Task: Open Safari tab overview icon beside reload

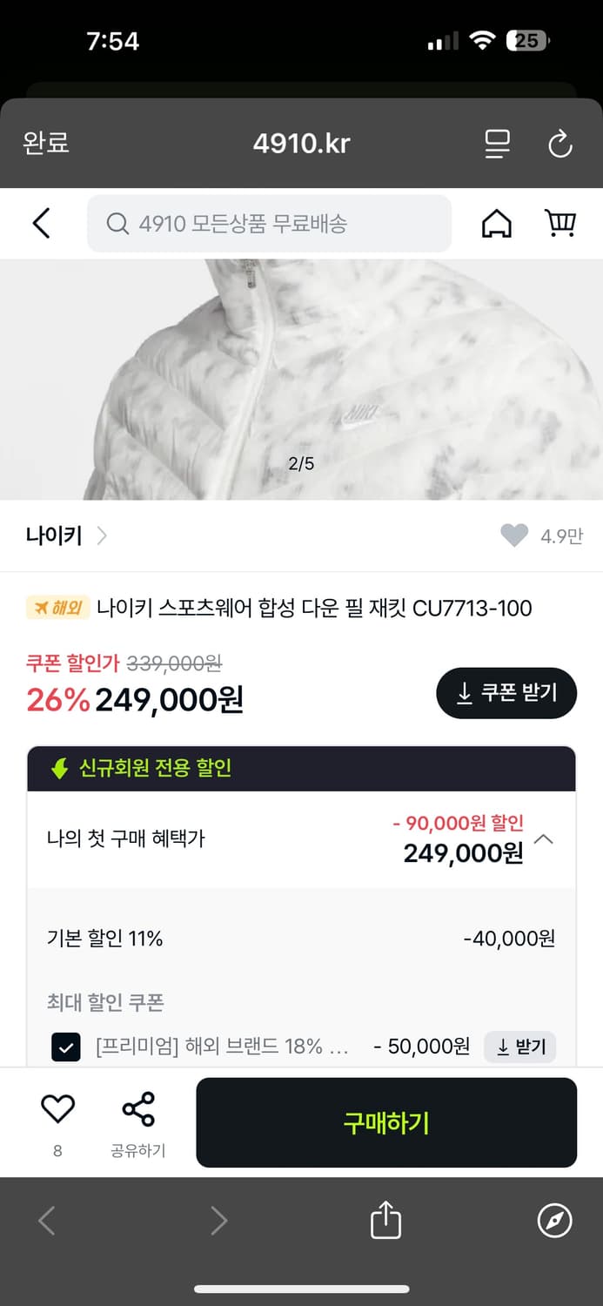Action: click(496, 145)
